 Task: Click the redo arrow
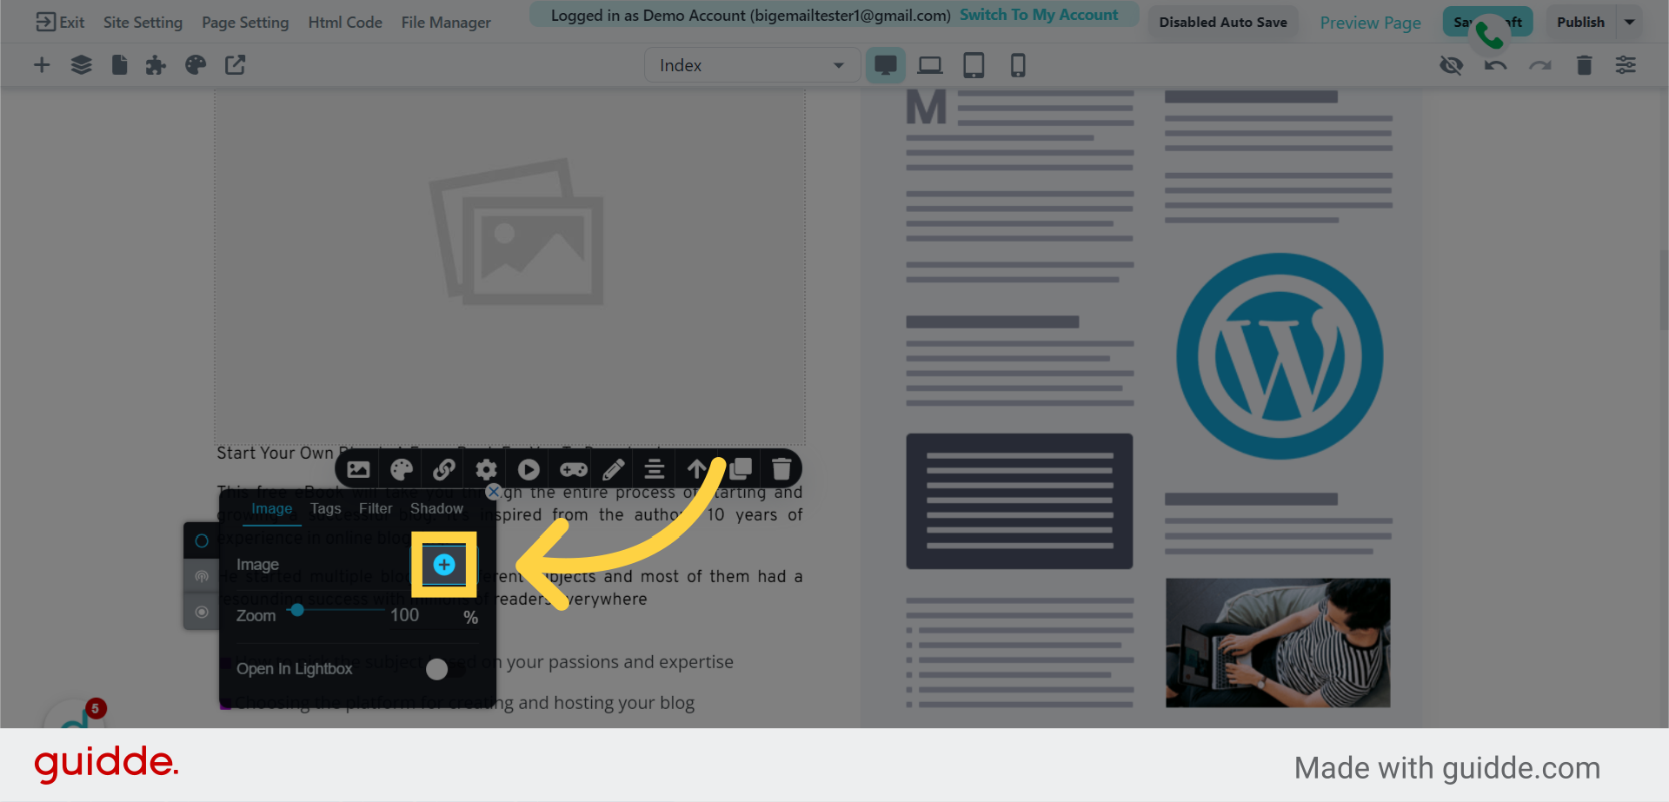pos(1539,65)
